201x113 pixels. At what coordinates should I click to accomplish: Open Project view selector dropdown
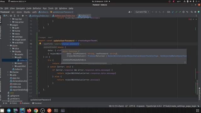click(x=6, y=16)
